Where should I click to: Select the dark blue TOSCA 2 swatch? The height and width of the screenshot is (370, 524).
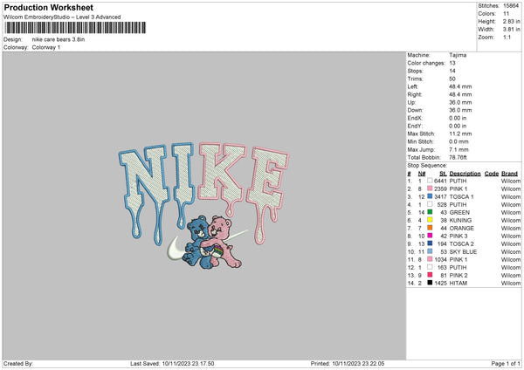tap(430, 243)
